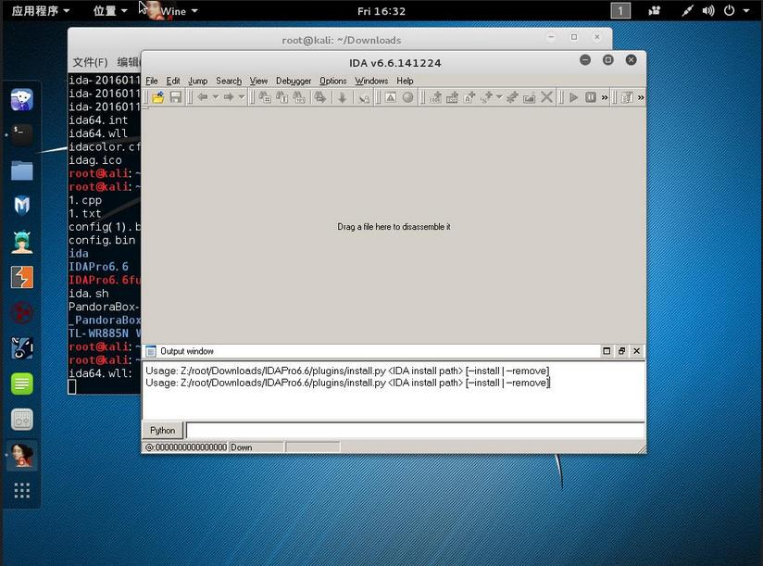Click the letter-A-with-plus toolbar icon
763x566 pixels.
[469, 97]
